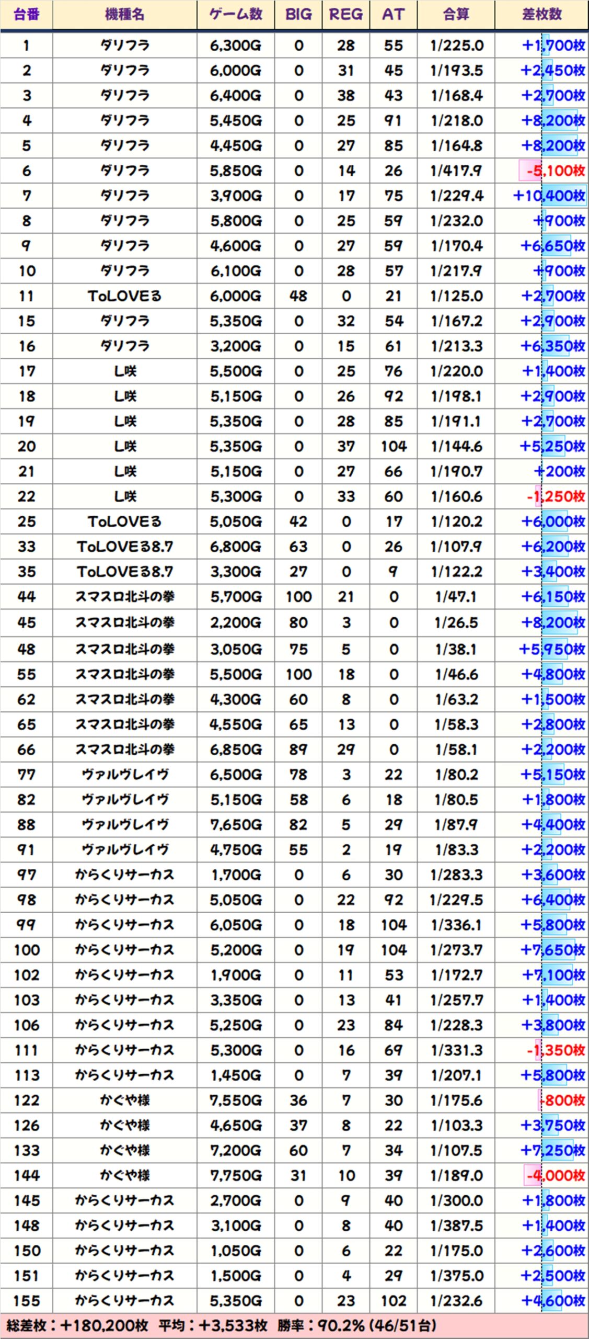Select ダリフラ in row 1
Screen dimensions: 589x1339
tap(124, 46)
